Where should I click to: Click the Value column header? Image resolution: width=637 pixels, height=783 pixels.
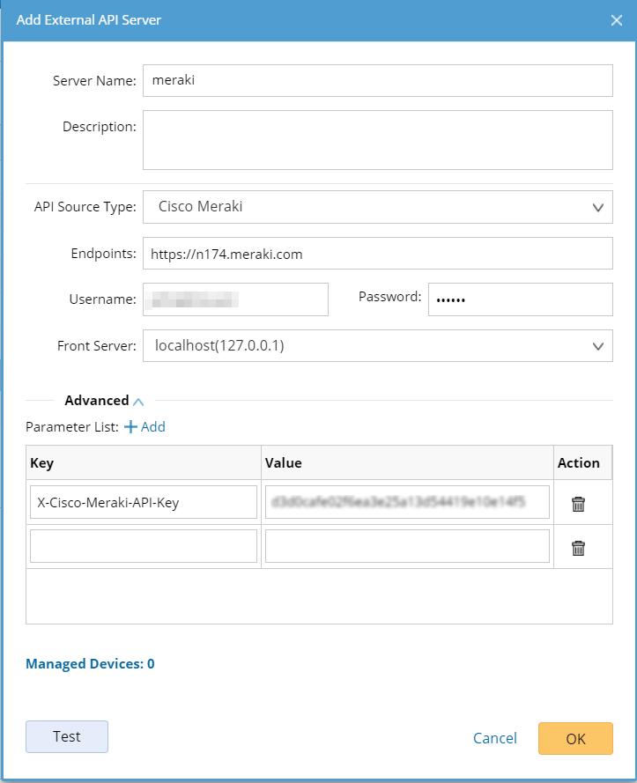(x=407, y=463)
